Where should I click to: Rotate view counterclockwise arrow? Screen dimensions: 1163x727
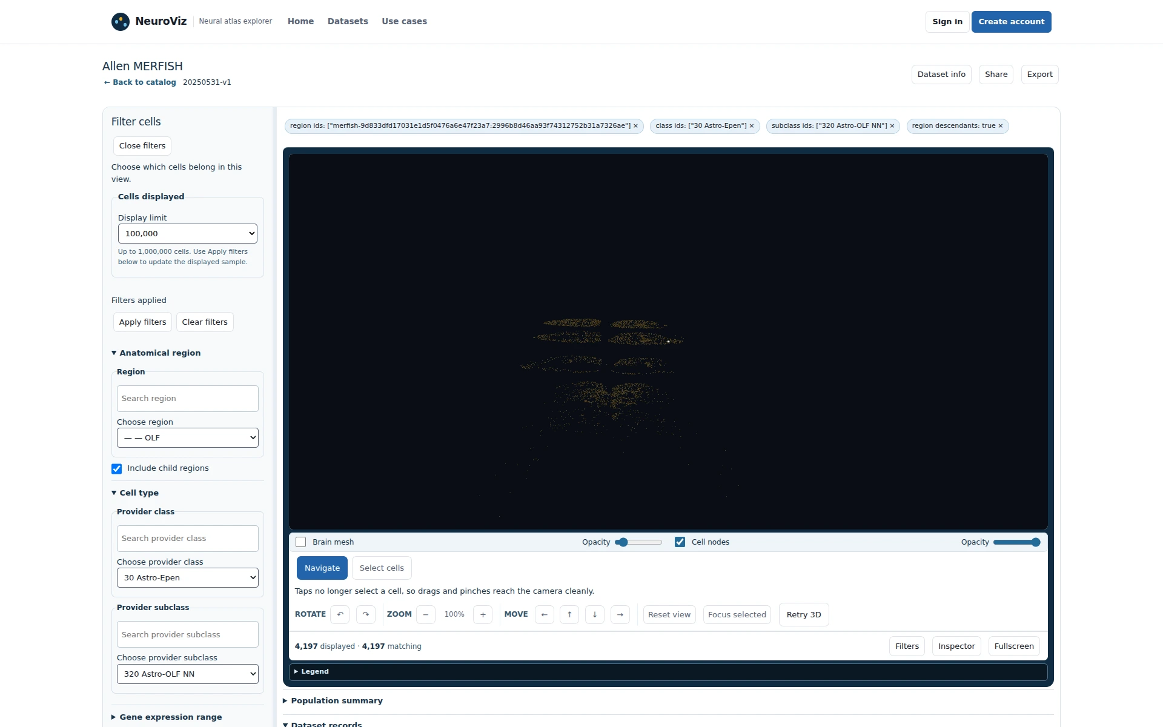click(x=340, y=614)
